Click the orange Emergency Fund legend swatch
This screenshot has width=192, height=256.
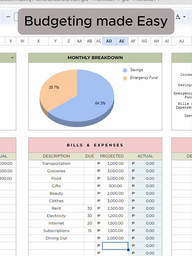tap(125, 78)
